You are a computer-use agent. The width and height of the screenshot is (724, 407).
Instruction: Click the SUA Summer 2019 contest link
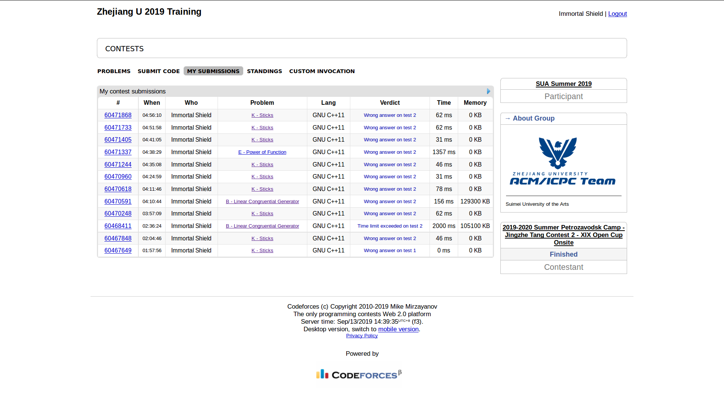pyautogui.click(x=563, y=84)
